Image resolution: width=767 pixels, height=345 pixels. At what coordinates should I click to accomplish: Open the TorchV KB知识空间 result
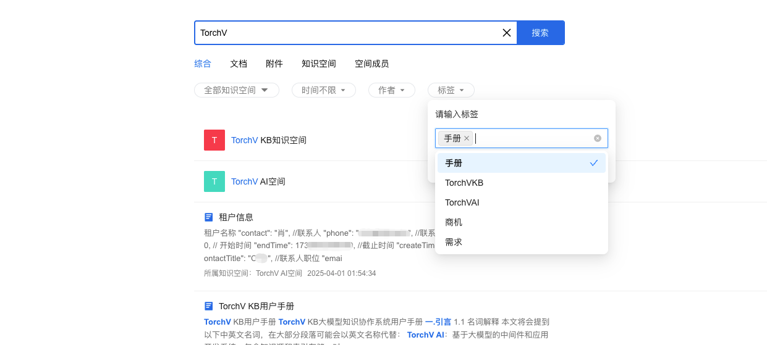point(269,140)
